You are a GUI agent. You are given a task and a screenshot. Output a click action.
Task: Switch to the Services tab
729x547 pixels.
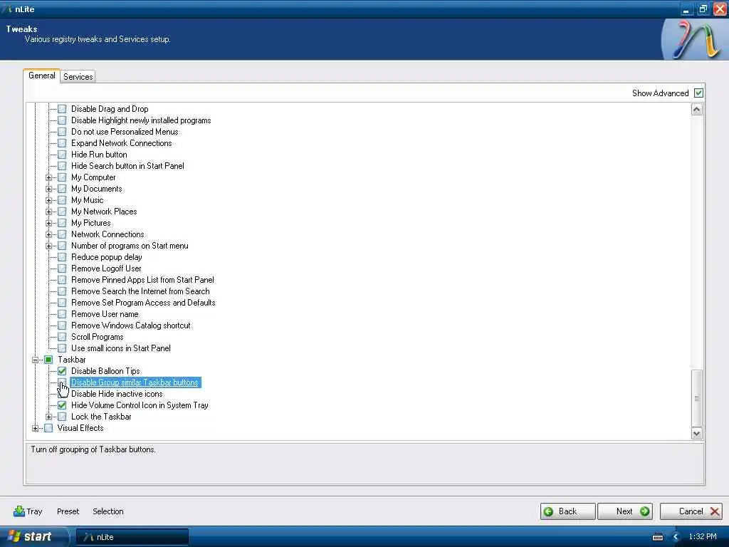(x=78, y=77)
